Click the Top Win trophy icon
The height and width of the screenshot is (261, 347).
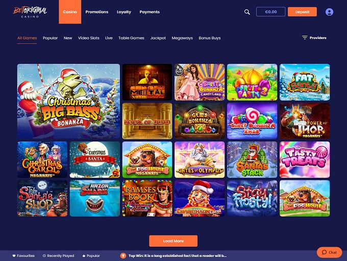[x=123, y=256]
